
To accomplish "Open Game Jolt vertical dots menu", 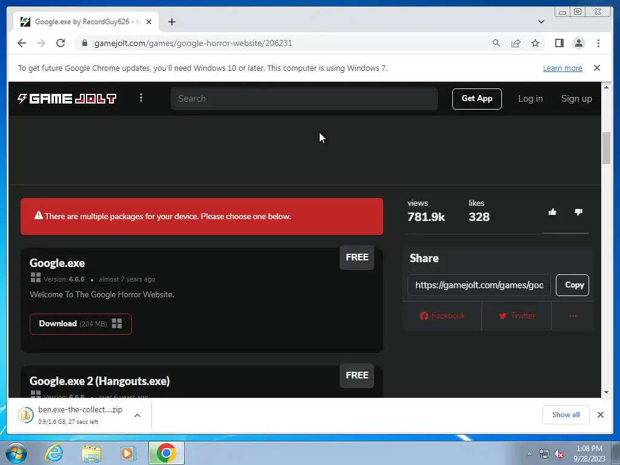I will click(x=141, y=97).
